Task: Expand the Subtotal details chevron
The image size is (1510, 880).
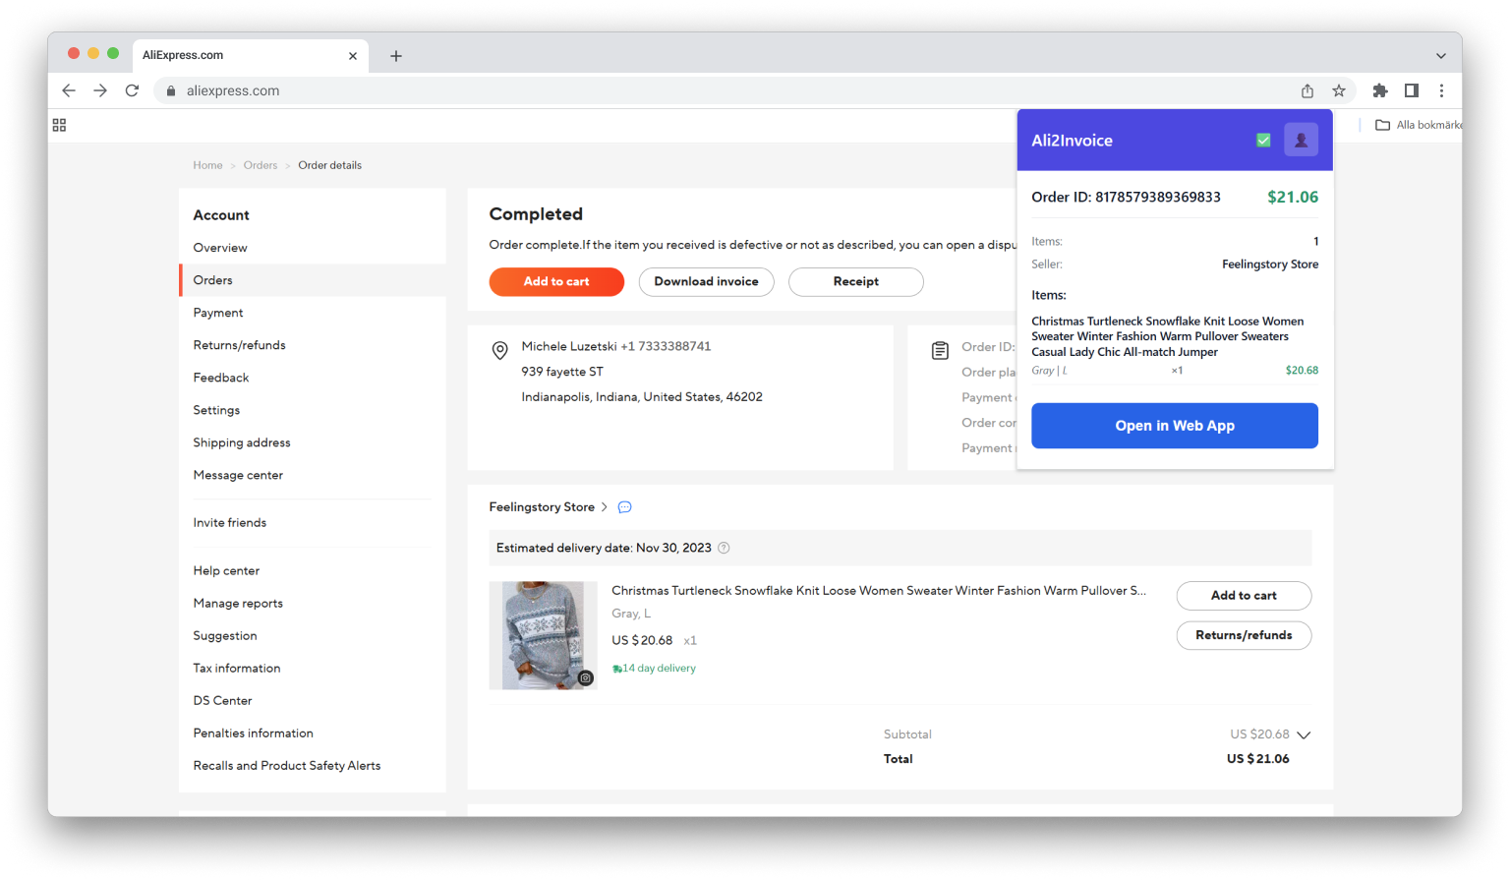Action: (x=1304, y=734)
